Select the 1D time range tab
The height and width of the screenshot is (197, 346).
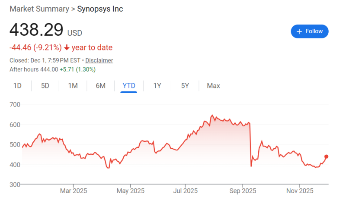coord(17,86)
